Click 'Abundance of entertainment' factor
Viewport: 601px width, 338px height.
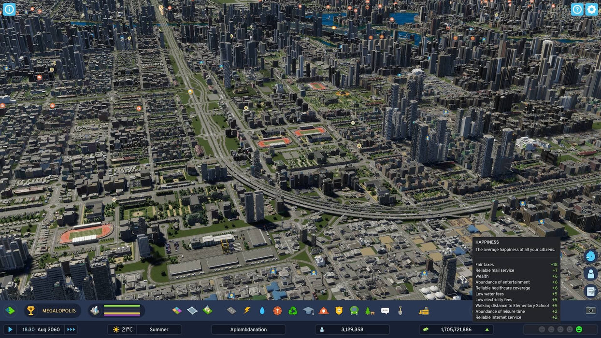coord(516,282)
